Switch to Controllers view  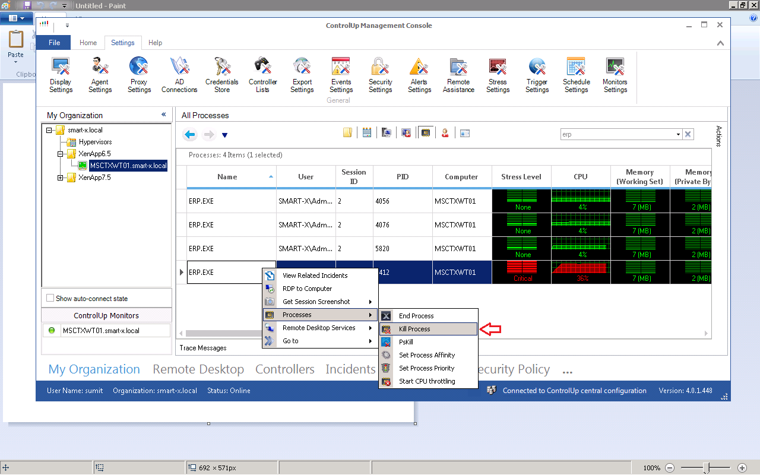pos(285,369)
